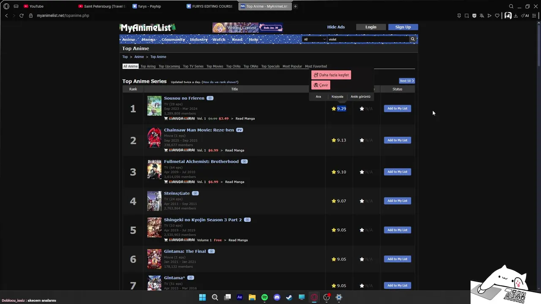Take a snapshot with the capture icon

pos(467,16)
